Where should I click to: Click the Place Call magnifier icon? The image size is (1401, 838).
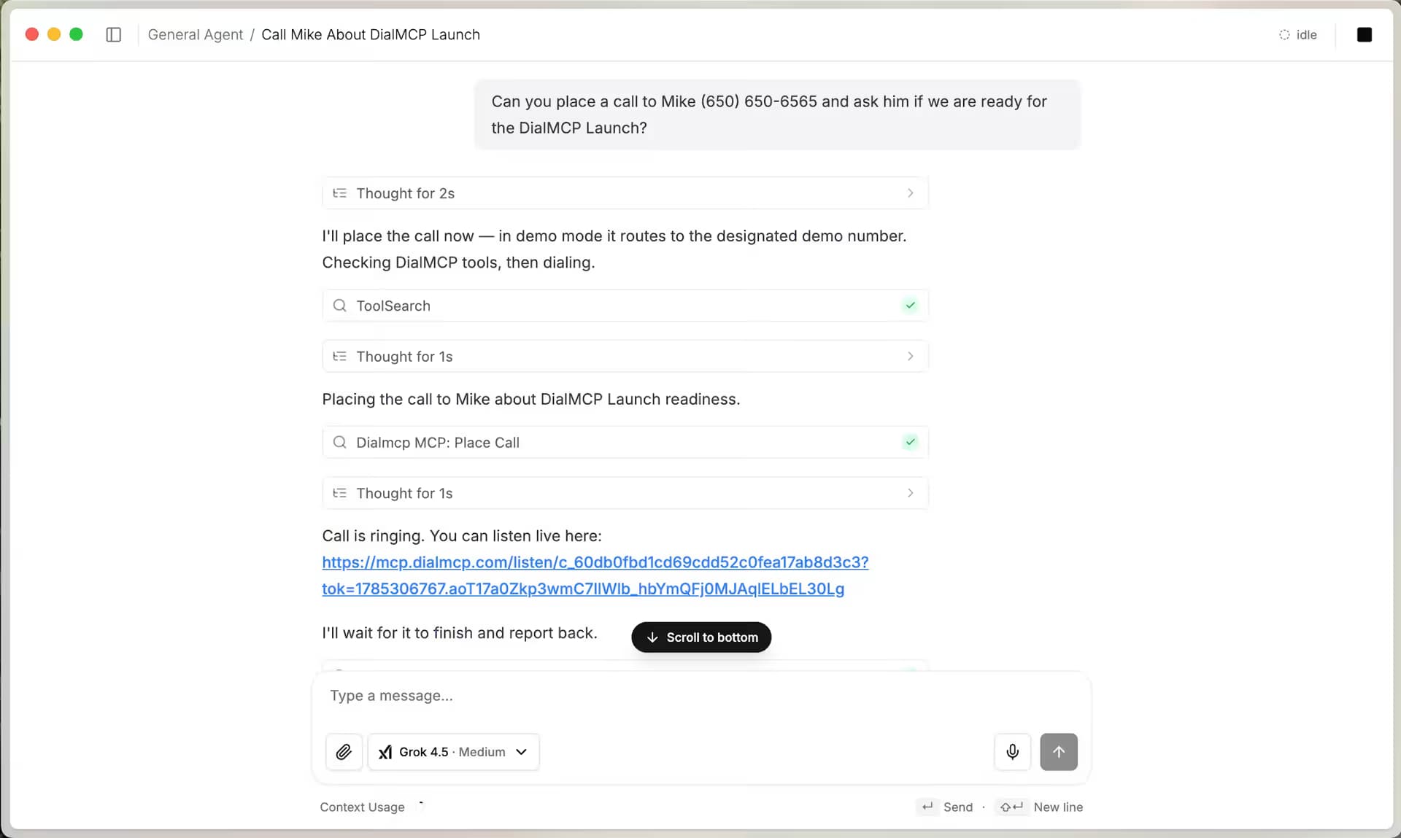339,442
